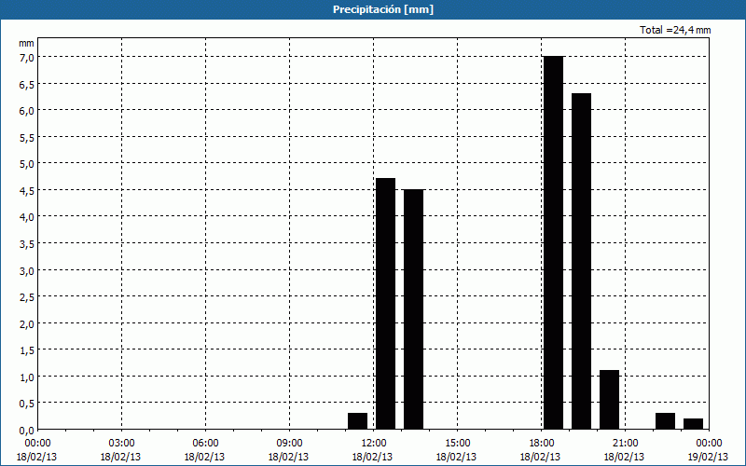Click the 21:00 time label
The height and width of the screenshot is (466, 746).
(625, 444)
